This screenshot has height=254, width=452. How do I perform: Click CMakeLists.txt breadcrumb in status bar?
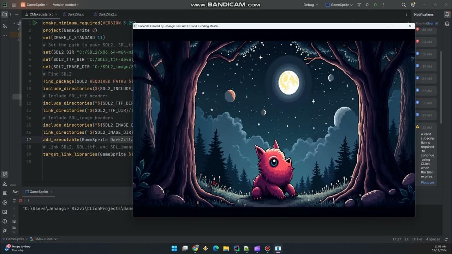(44, 239)
